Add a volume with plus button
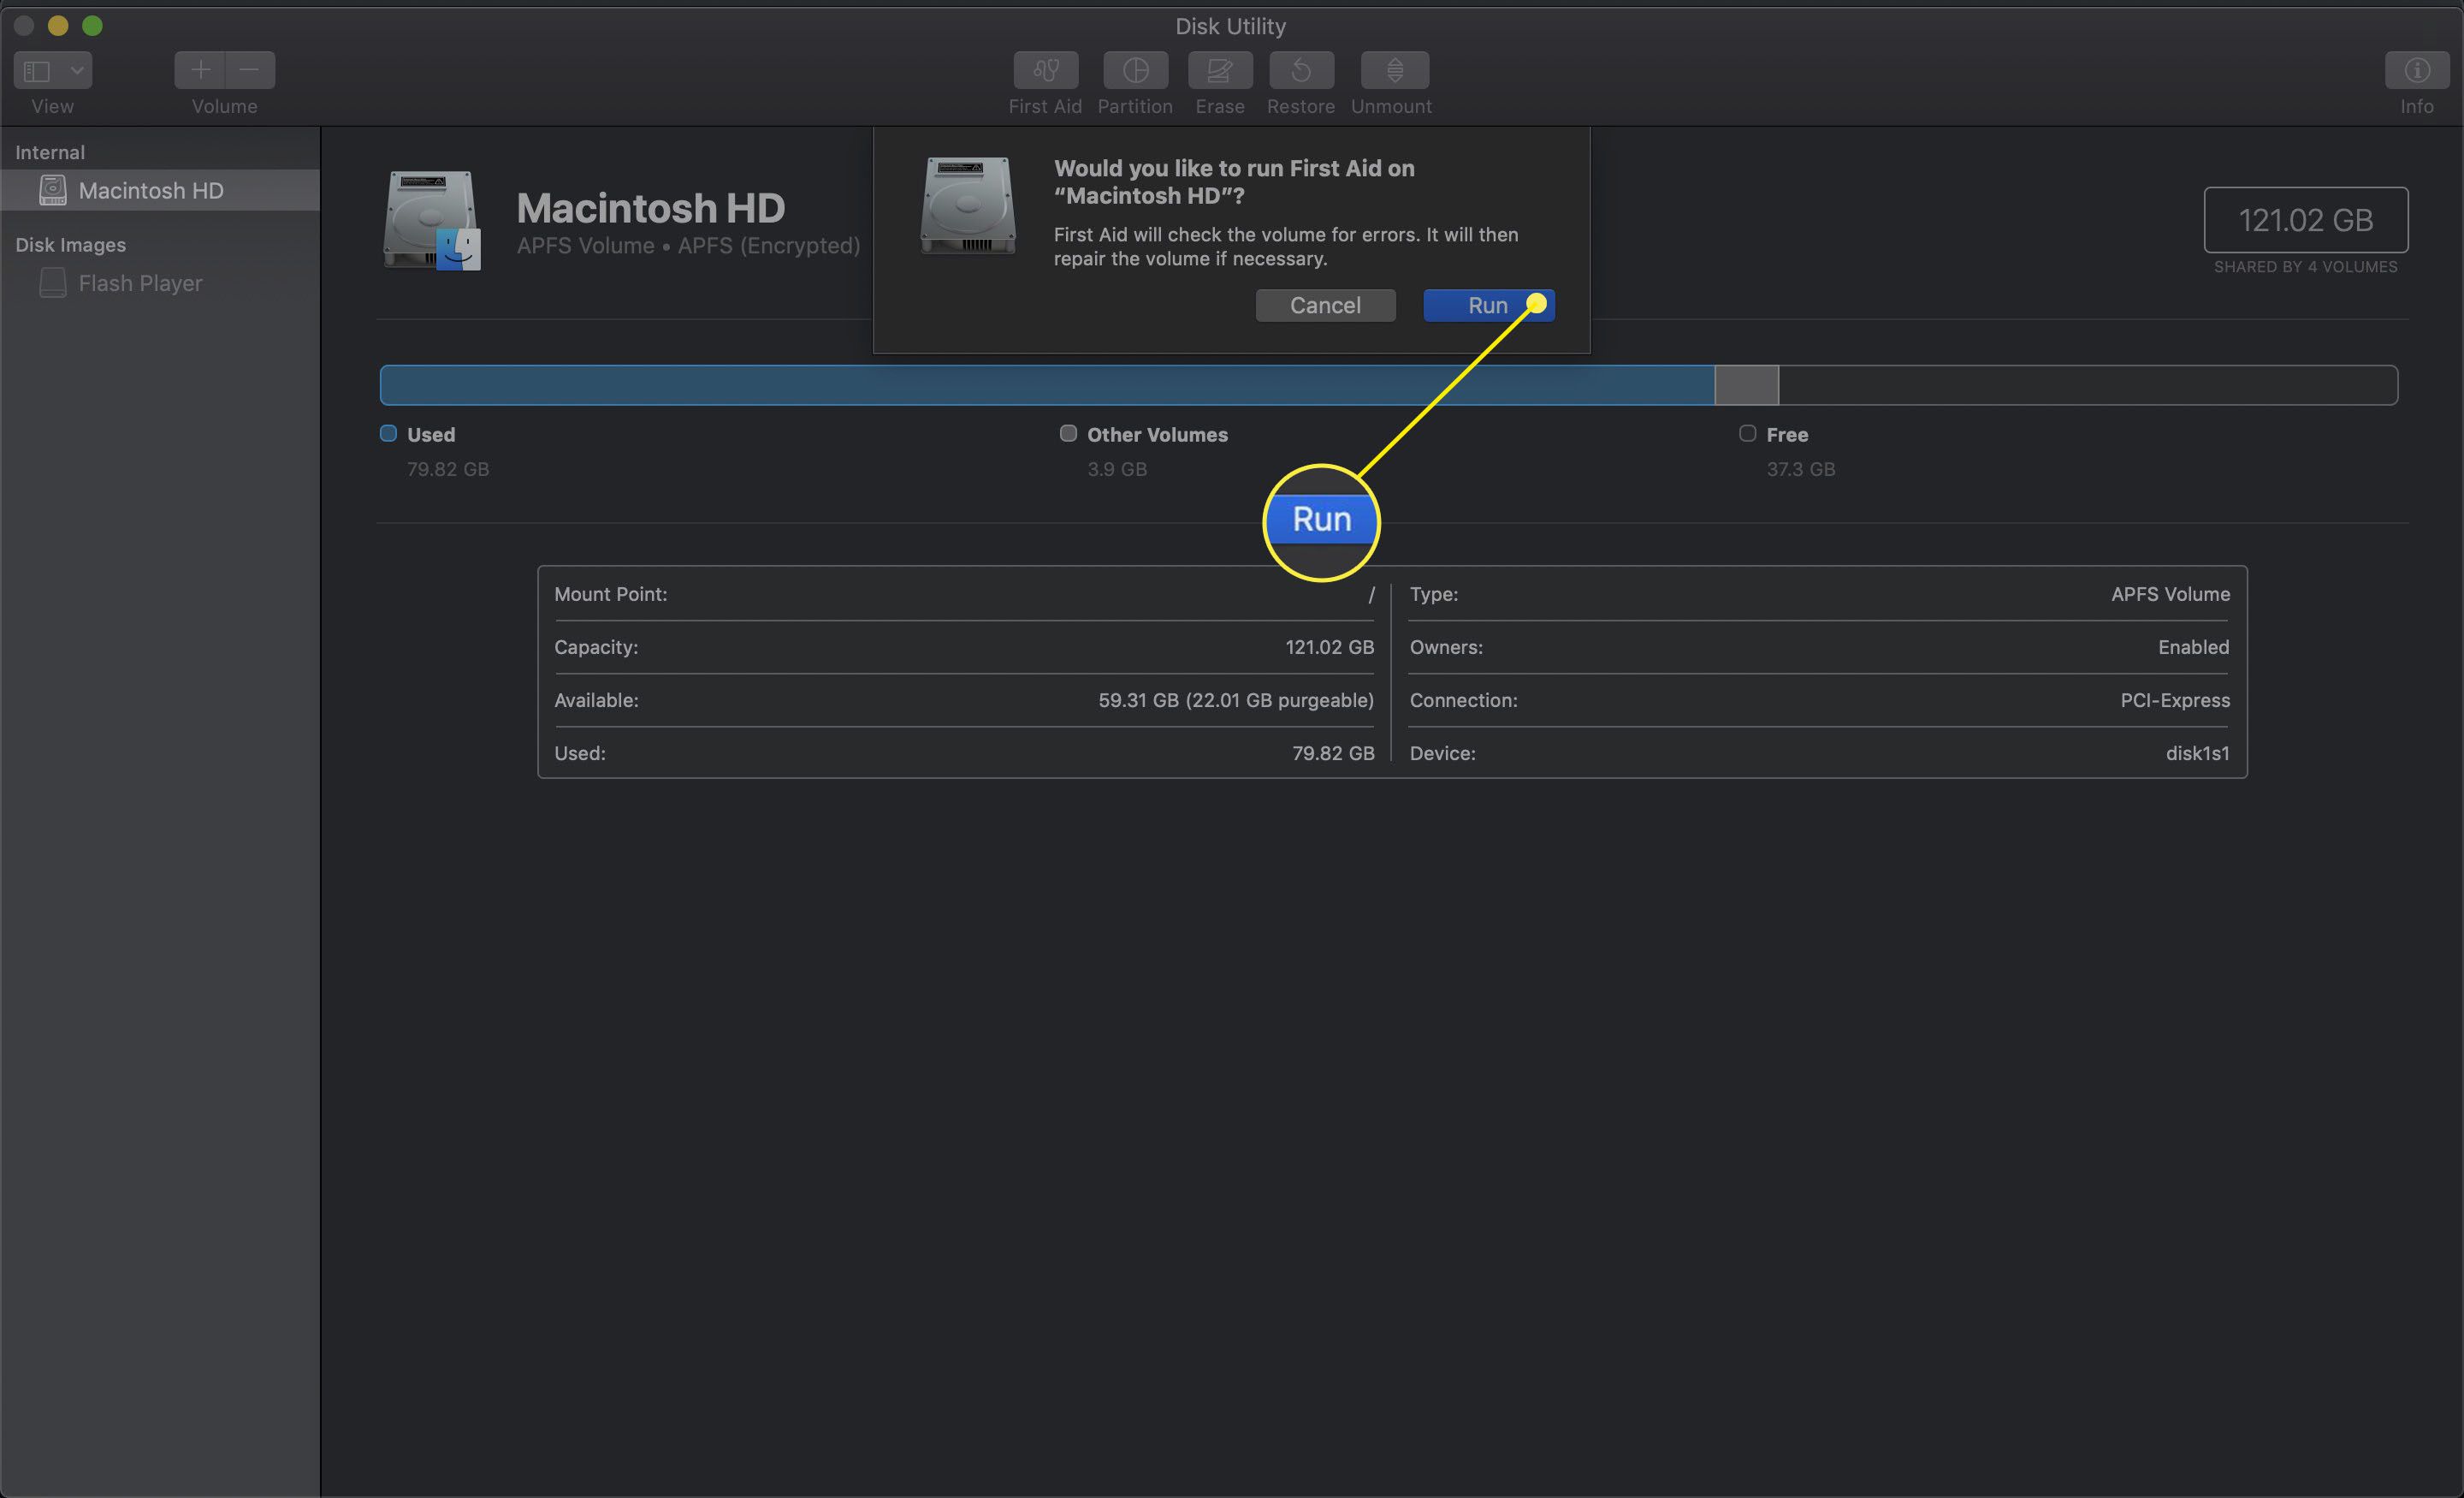The image size is (2464, 1498). (x=200, y=70)
